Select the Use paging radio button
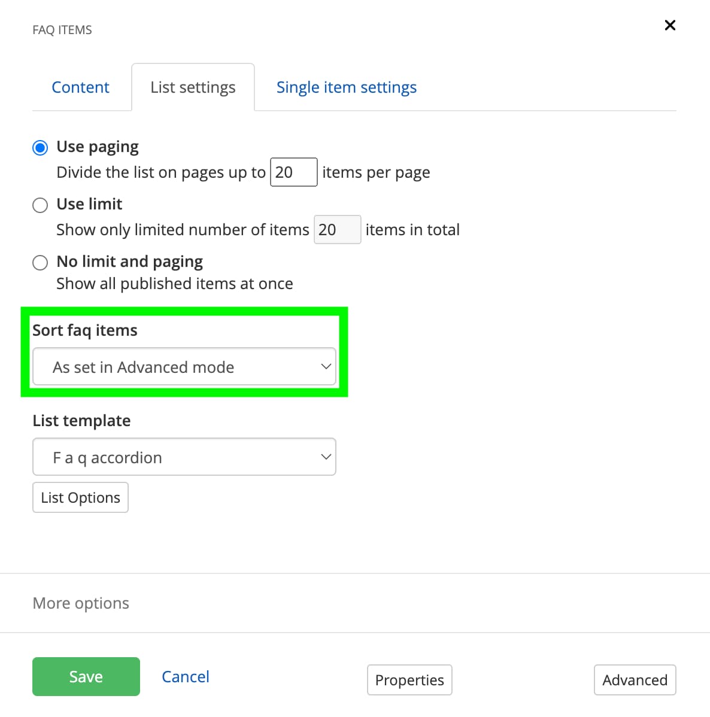The height and width of the screenshot is (717, 710). coord(40,147)
